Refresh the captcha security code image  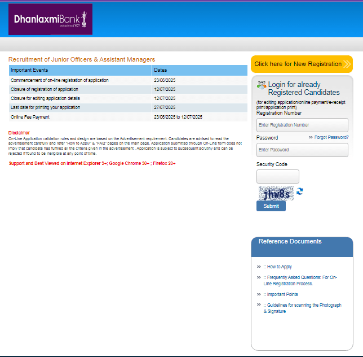[x=300, y=191]
